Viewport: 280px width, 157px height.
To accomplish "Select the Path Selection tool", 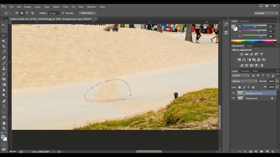I will [4, 112].
